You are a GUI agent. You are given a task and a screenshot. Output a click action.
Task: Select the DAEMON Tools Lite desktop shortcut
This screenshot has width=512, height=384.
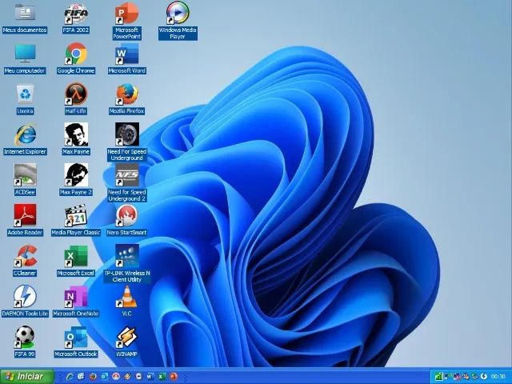pyautogui.click(x=25, y=302)
